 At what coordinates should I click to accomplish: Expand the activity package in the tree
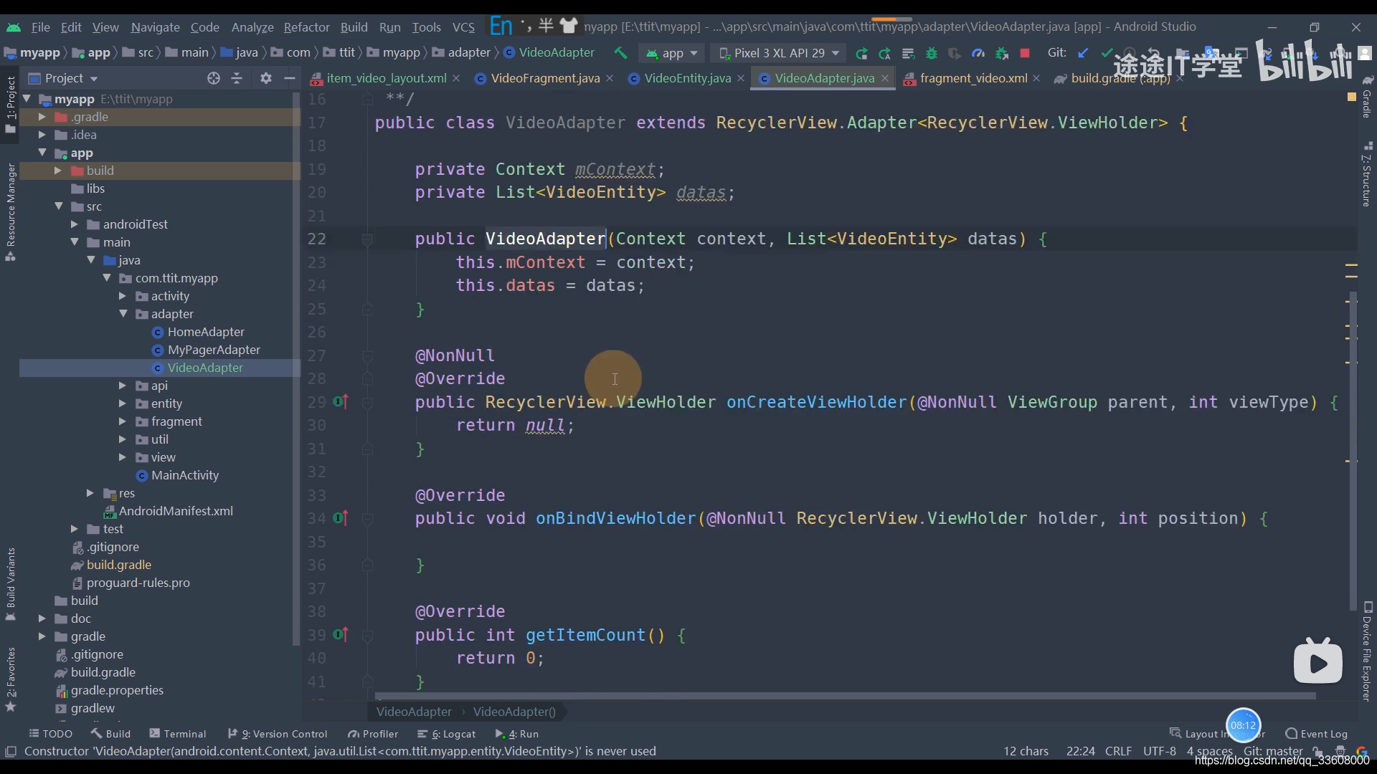coord(122,296)
